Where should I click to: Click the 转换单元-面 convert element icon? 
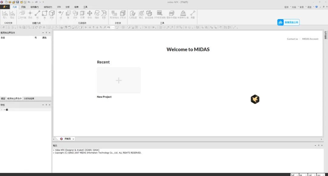coord(183,15)
